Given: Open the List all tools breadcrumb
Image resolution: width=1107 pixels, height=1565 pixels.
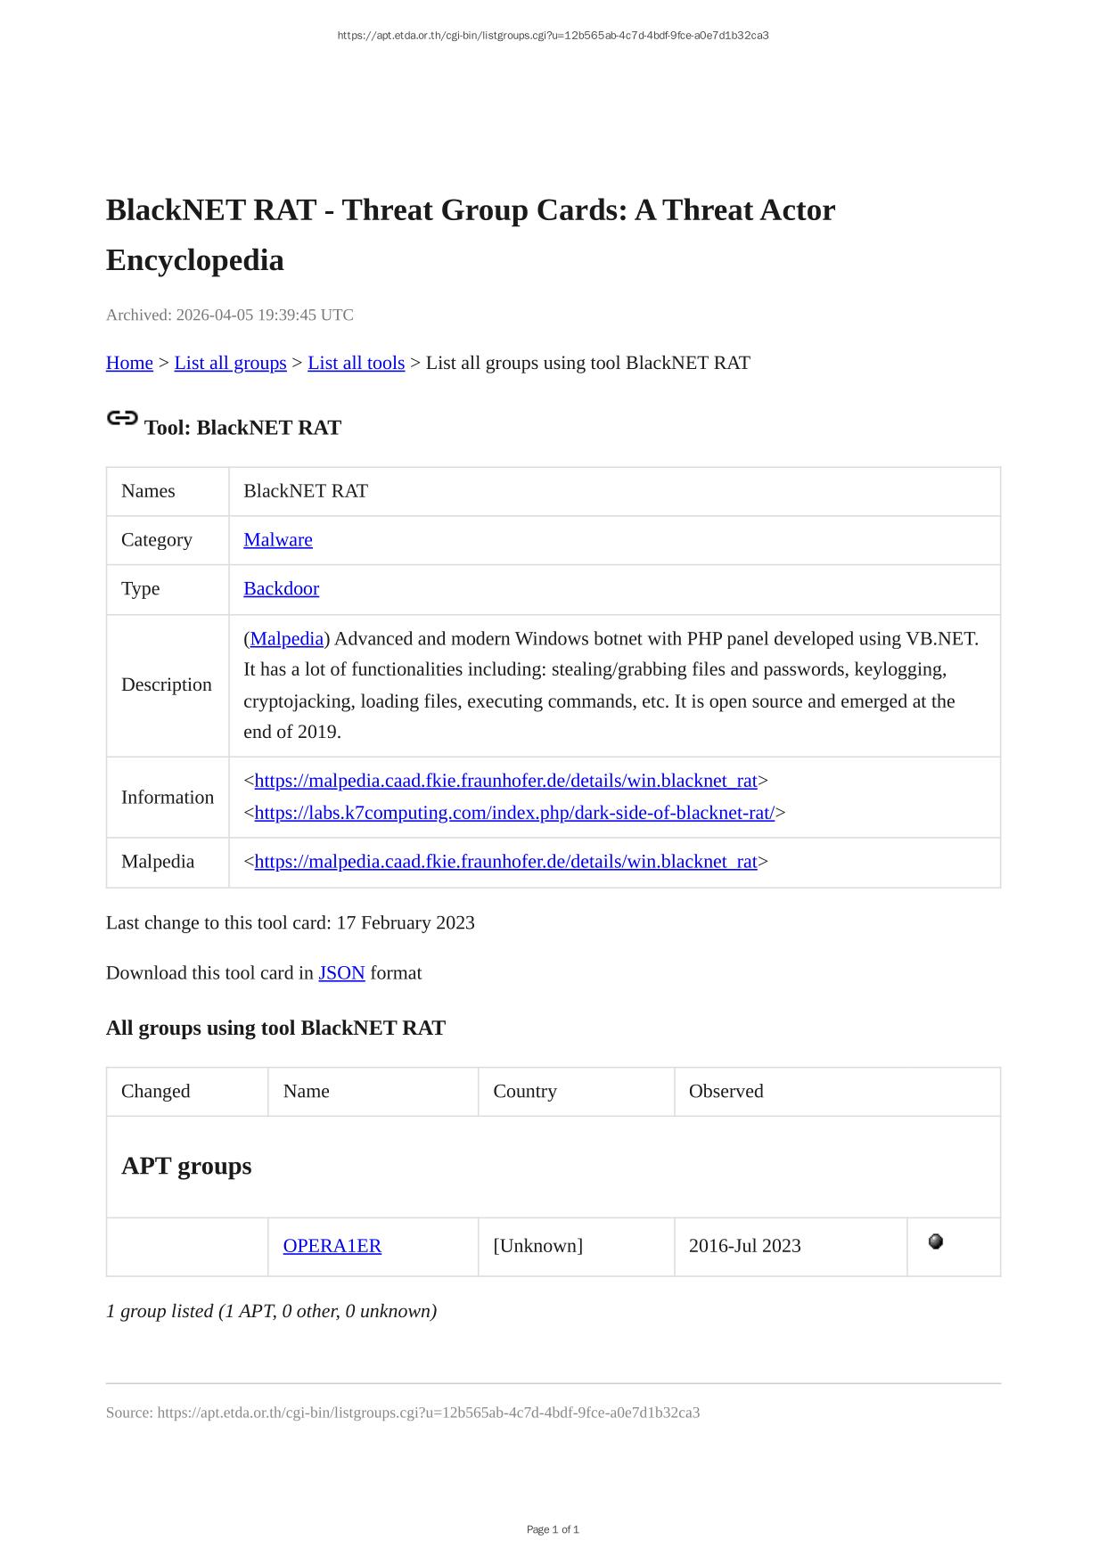Looking at the screenshot, I should pyautogui.click(x=356, y=363).
